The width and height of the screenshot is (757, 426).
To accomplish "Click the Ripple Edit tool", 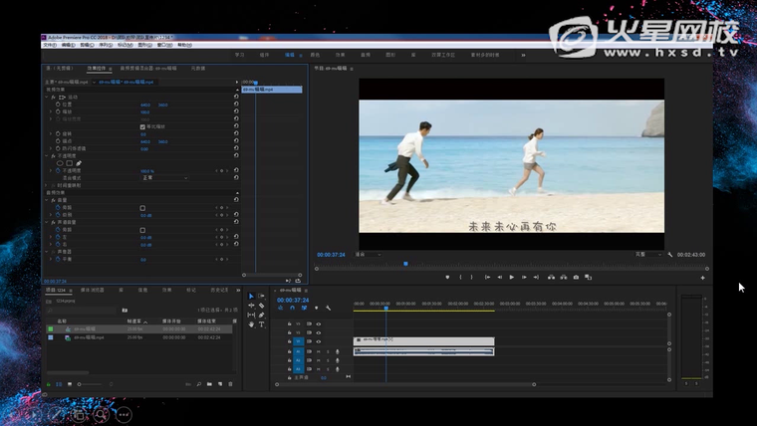I will coord(251,306).
